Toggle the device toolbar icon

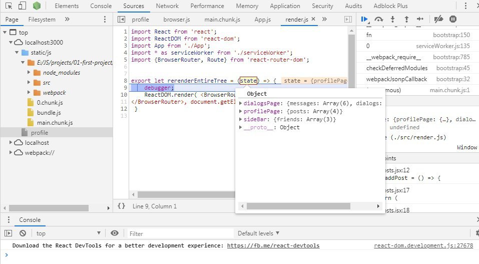point(23,6)
